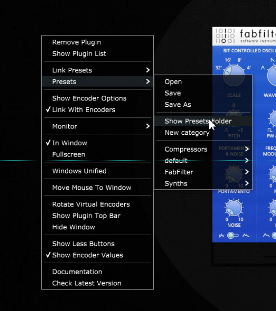The width and height of the screenshot is (276, 311).
Task: Choose Show Less Buttons
Action: click(x=97, y=244)
